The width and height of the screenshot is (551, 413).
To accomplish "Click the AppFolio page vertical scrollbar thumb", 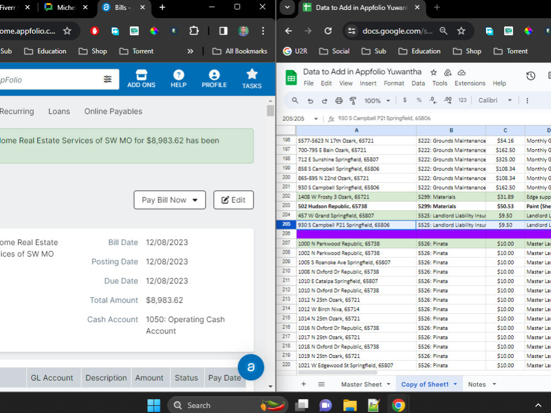I will pyautogui.click(x=270, y=110).
